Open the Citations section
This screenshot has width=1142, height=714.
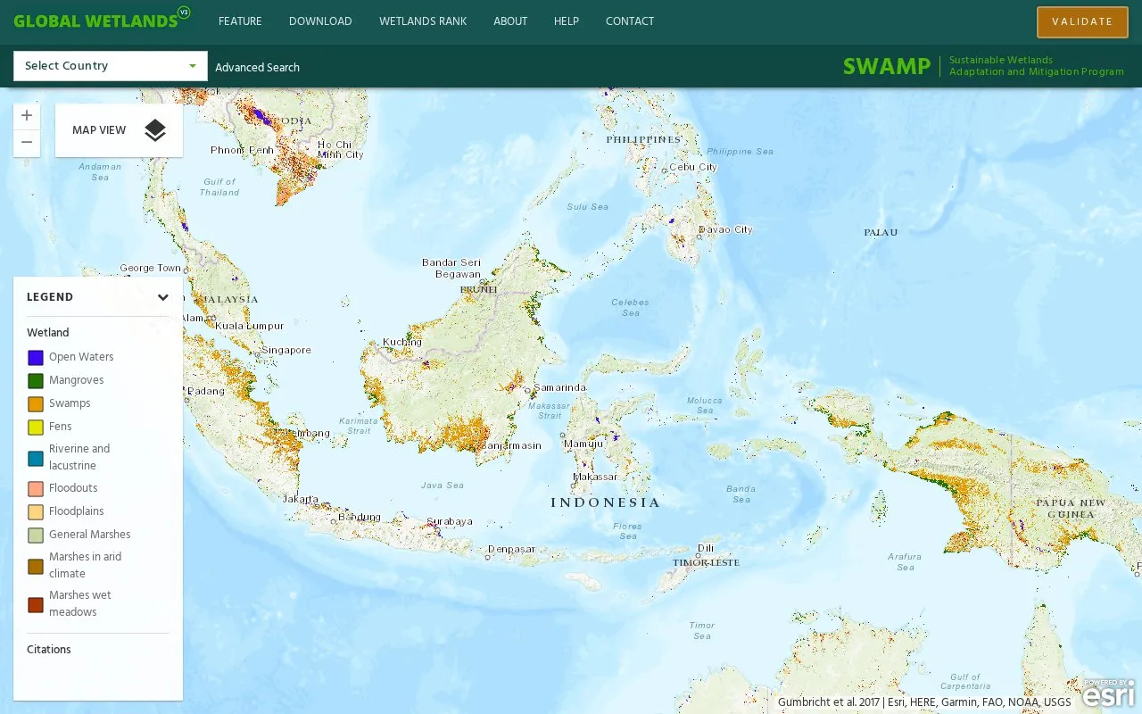(x=49, y=650)
